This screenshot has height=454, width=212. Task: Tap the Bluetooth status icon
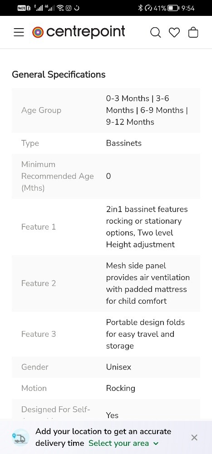(140, 8)
